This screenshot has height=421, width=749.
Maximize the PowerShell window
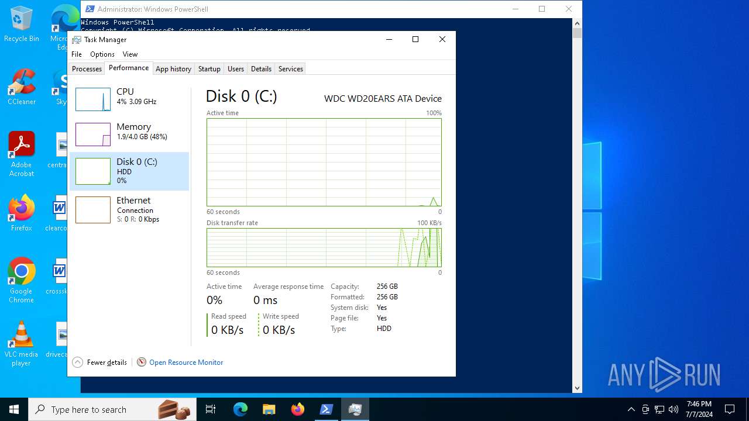pyautogui.click(x=542, y=9)
